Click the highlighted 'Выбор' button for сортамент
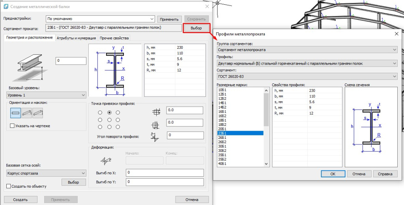 (196, 28)
